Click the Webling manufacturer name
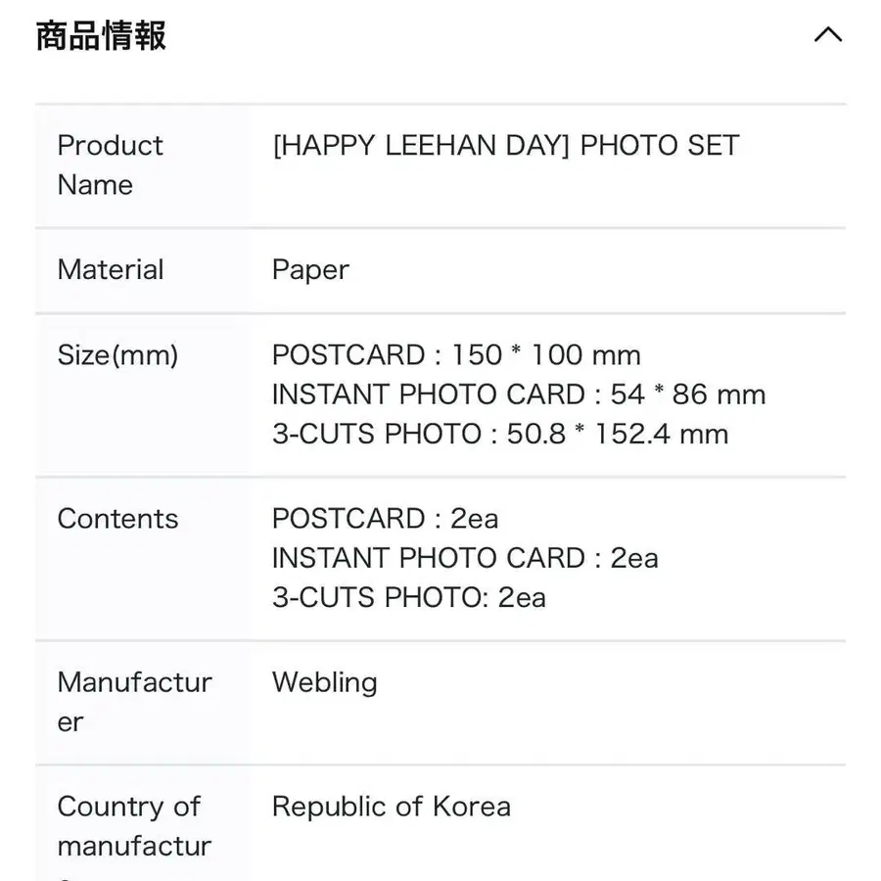 [x=324, y=682]
